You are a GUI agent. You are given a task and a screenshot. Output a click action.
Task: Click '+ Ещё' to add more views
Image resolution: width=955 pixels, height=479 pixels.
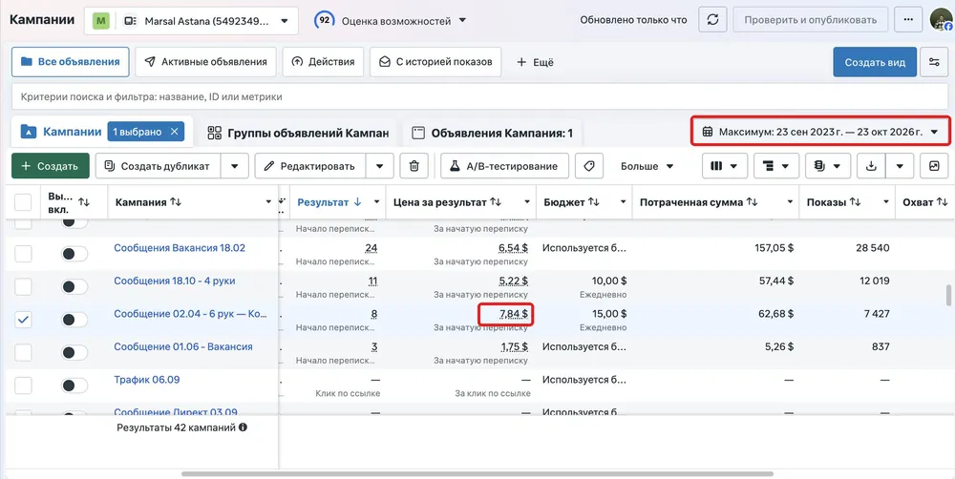(536, 62)
